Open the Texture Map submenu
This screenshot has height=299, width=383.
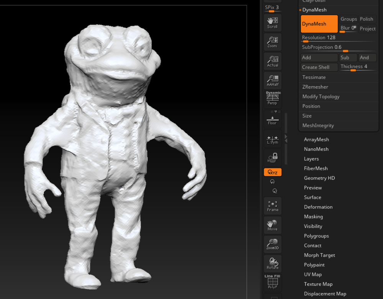(318, 284)
